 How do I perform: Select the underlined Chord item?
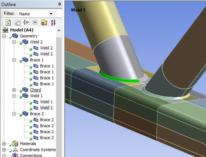tap(36, 90)
